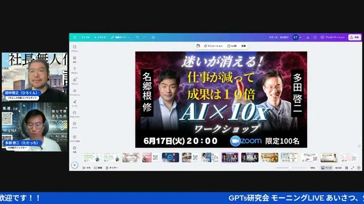Open the bottom-most sidebar panel icon
The height and width of the screenshot is (204, 364).
click(75, 150)
